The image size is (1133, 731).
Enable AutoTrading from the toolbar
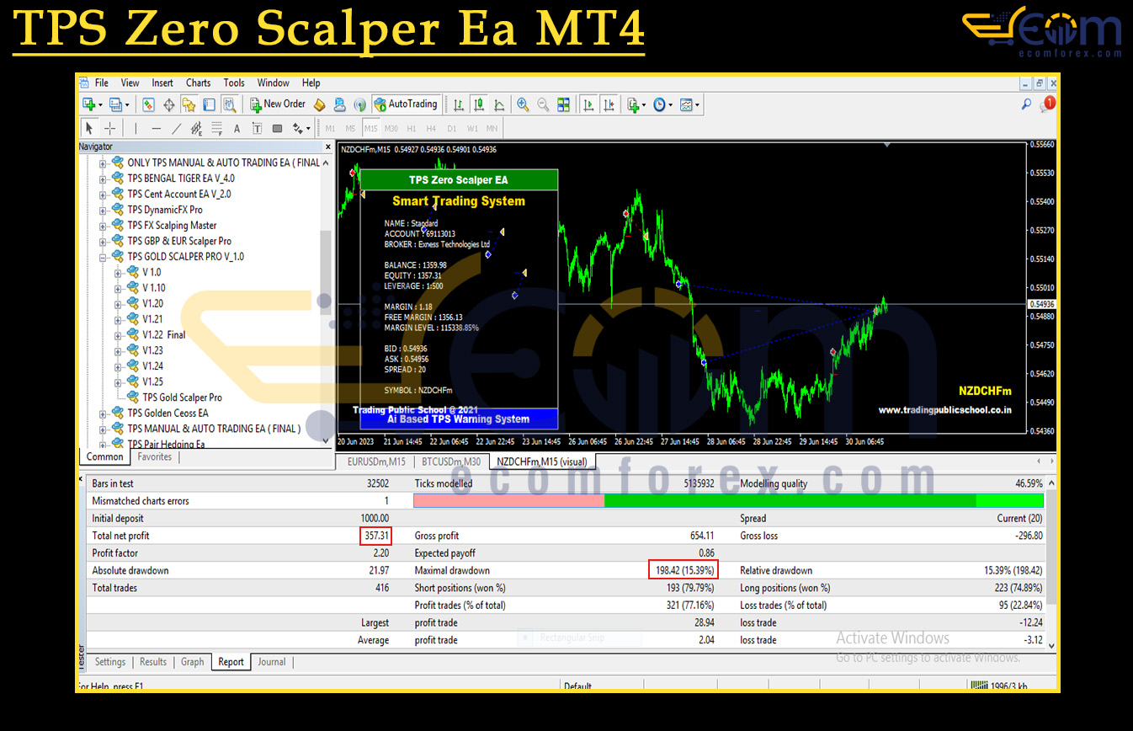[x=407, y=104]
